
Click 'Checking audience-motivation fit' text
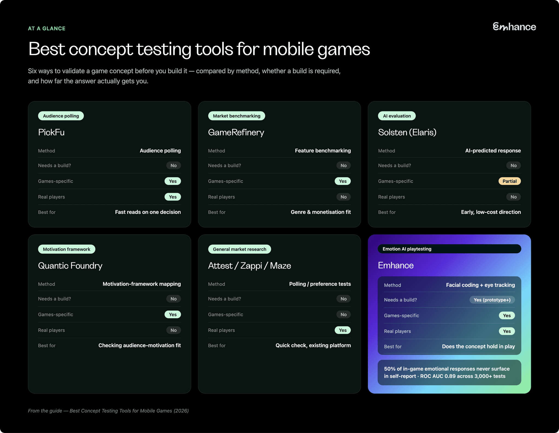coord(139,345)
